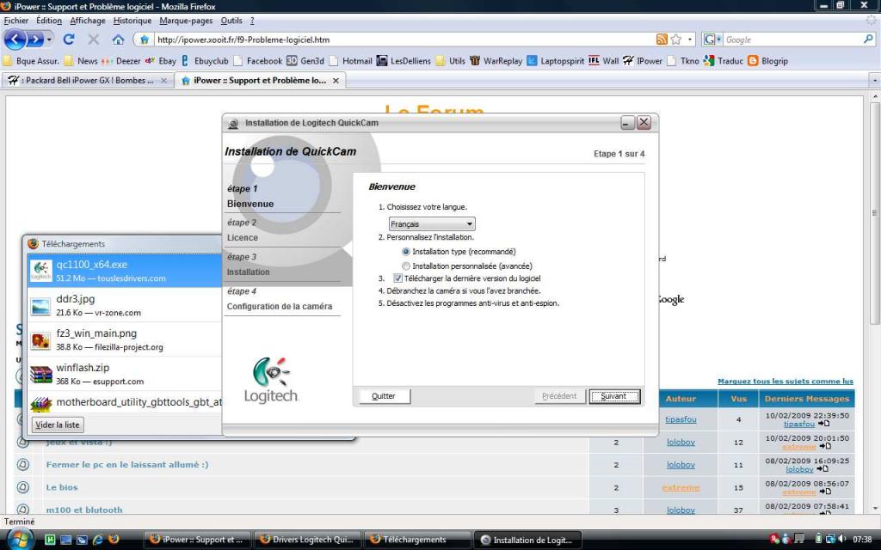Click in the Firefox URL address field
The image size is (881, 550).
tap(404, 40)
